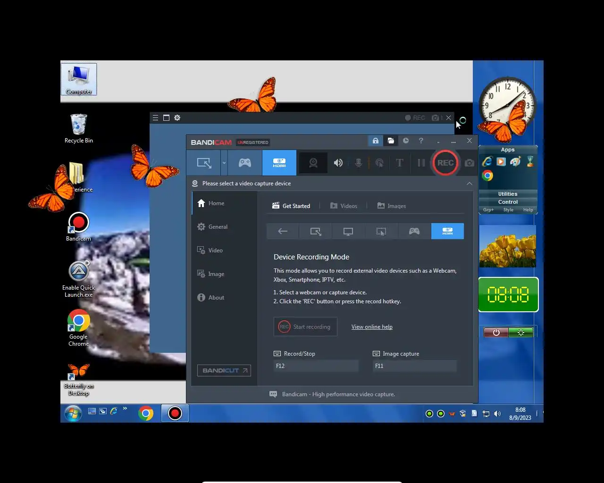
Task: Click the lock icon in Bandicam title bar
Action: [376, 141]
